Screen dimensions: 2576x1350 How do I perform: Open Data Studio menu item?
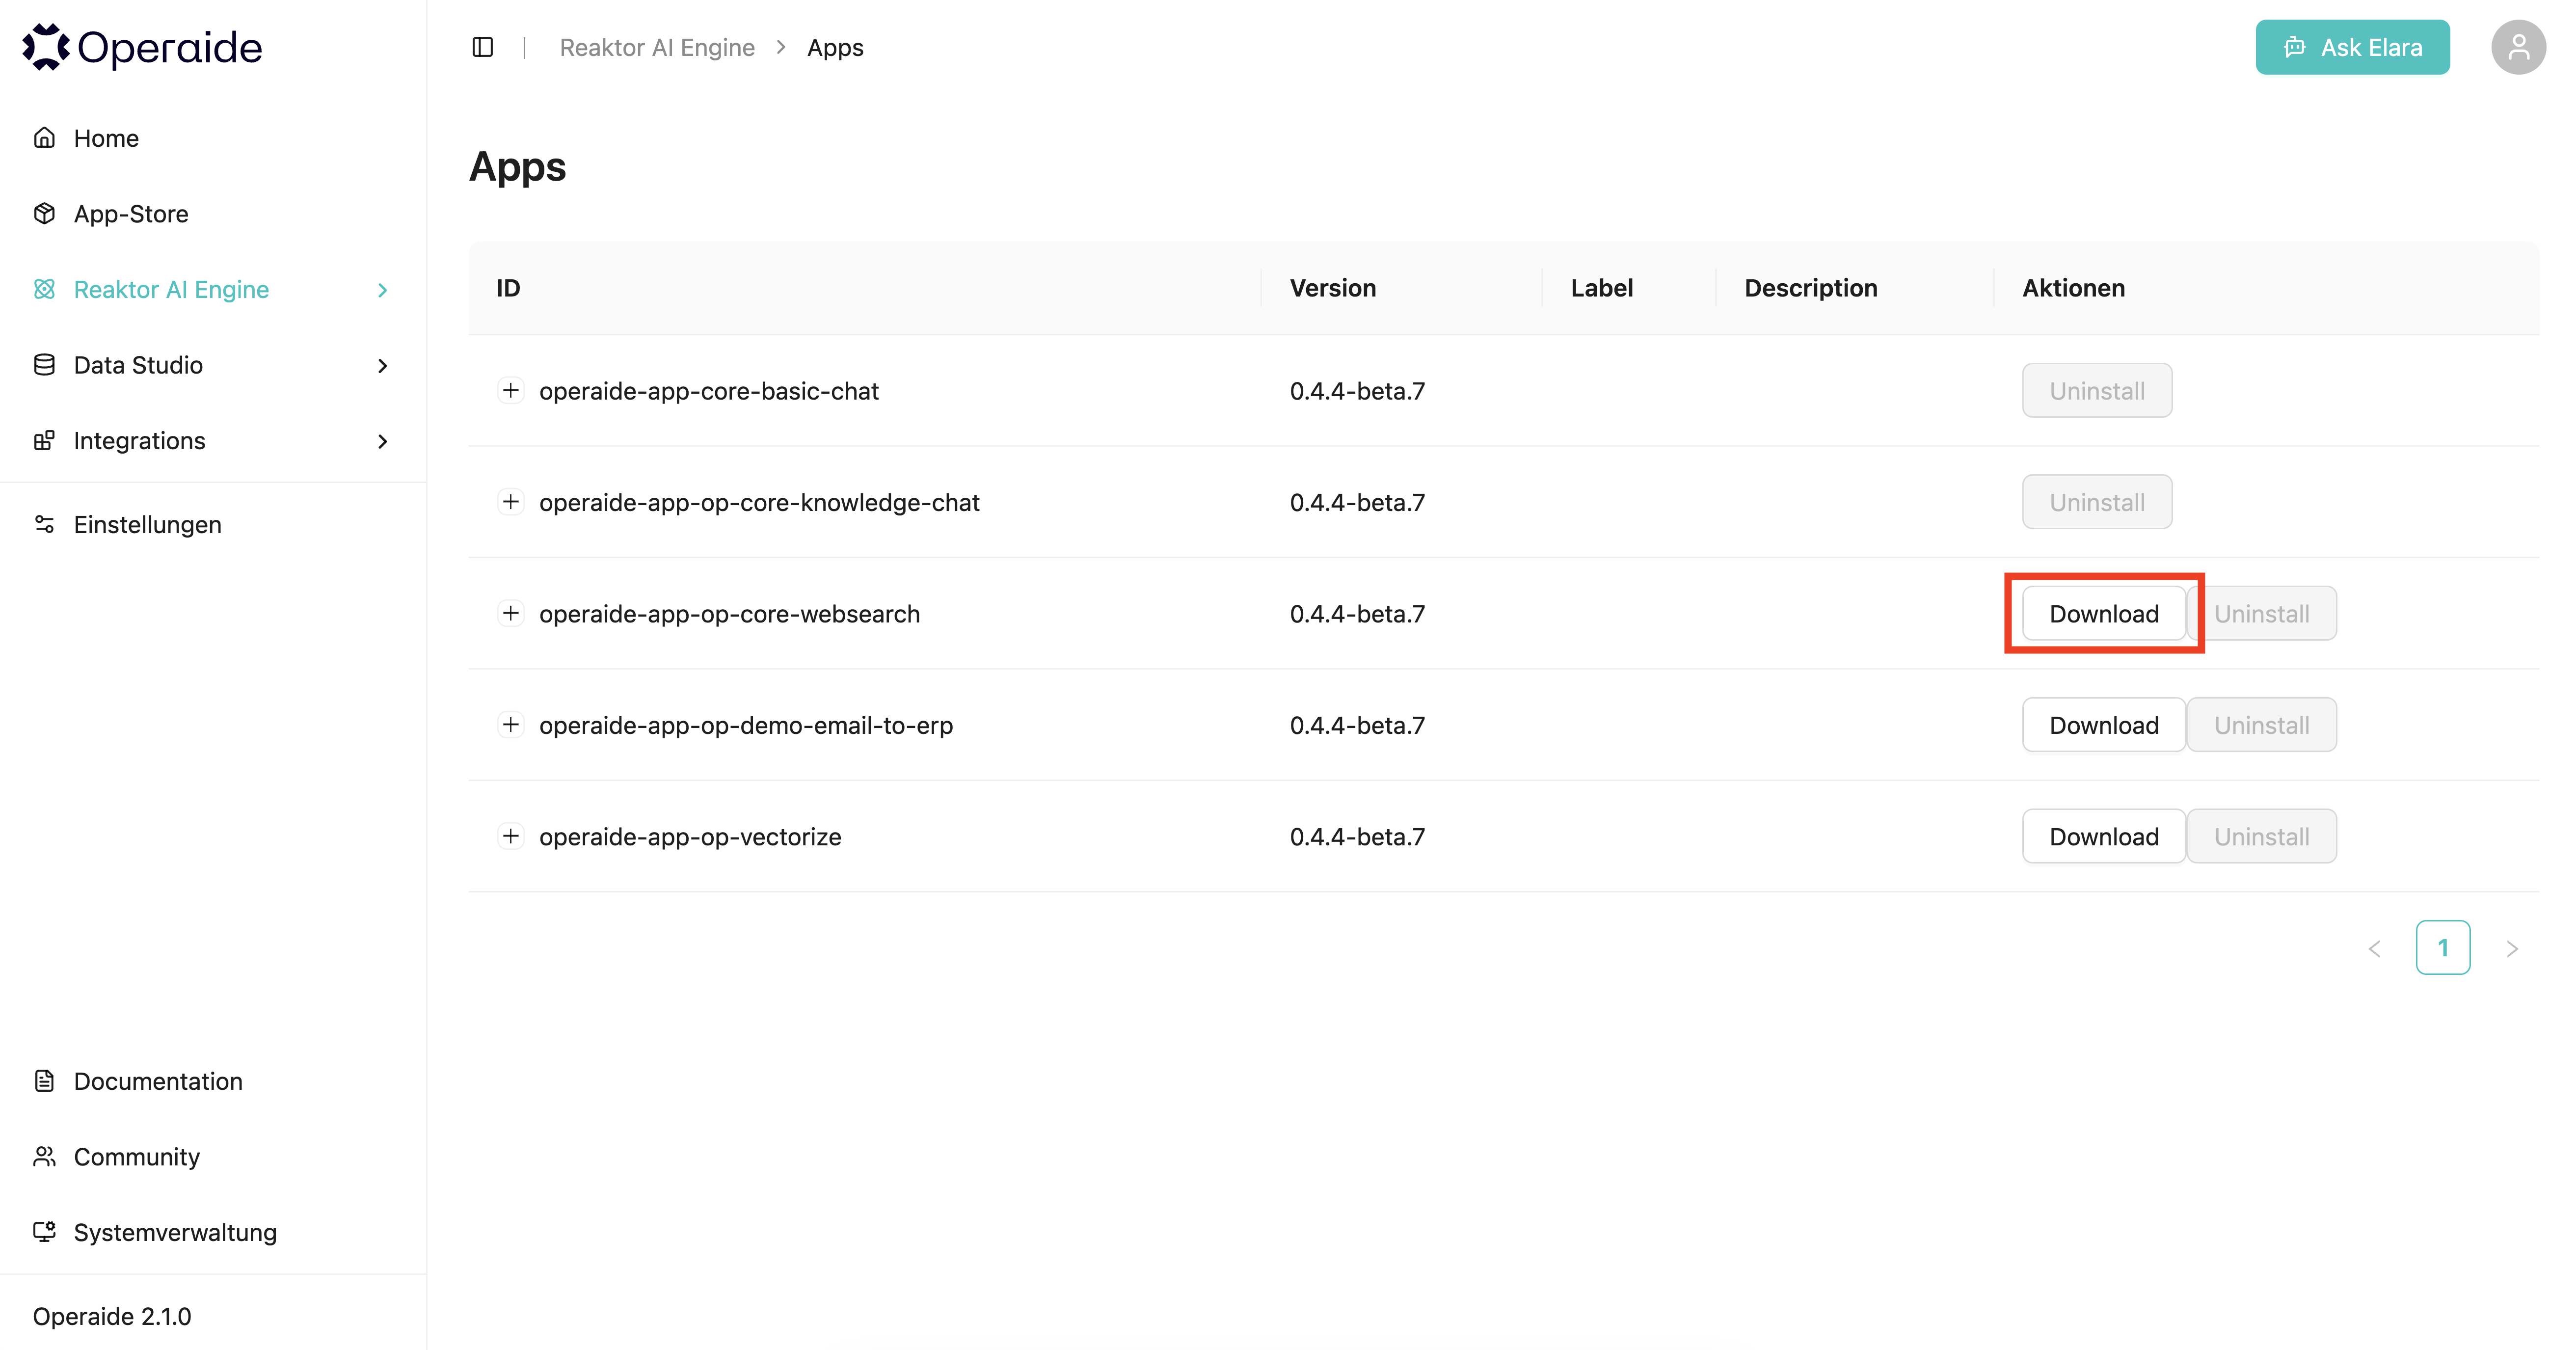pos(212,365)
